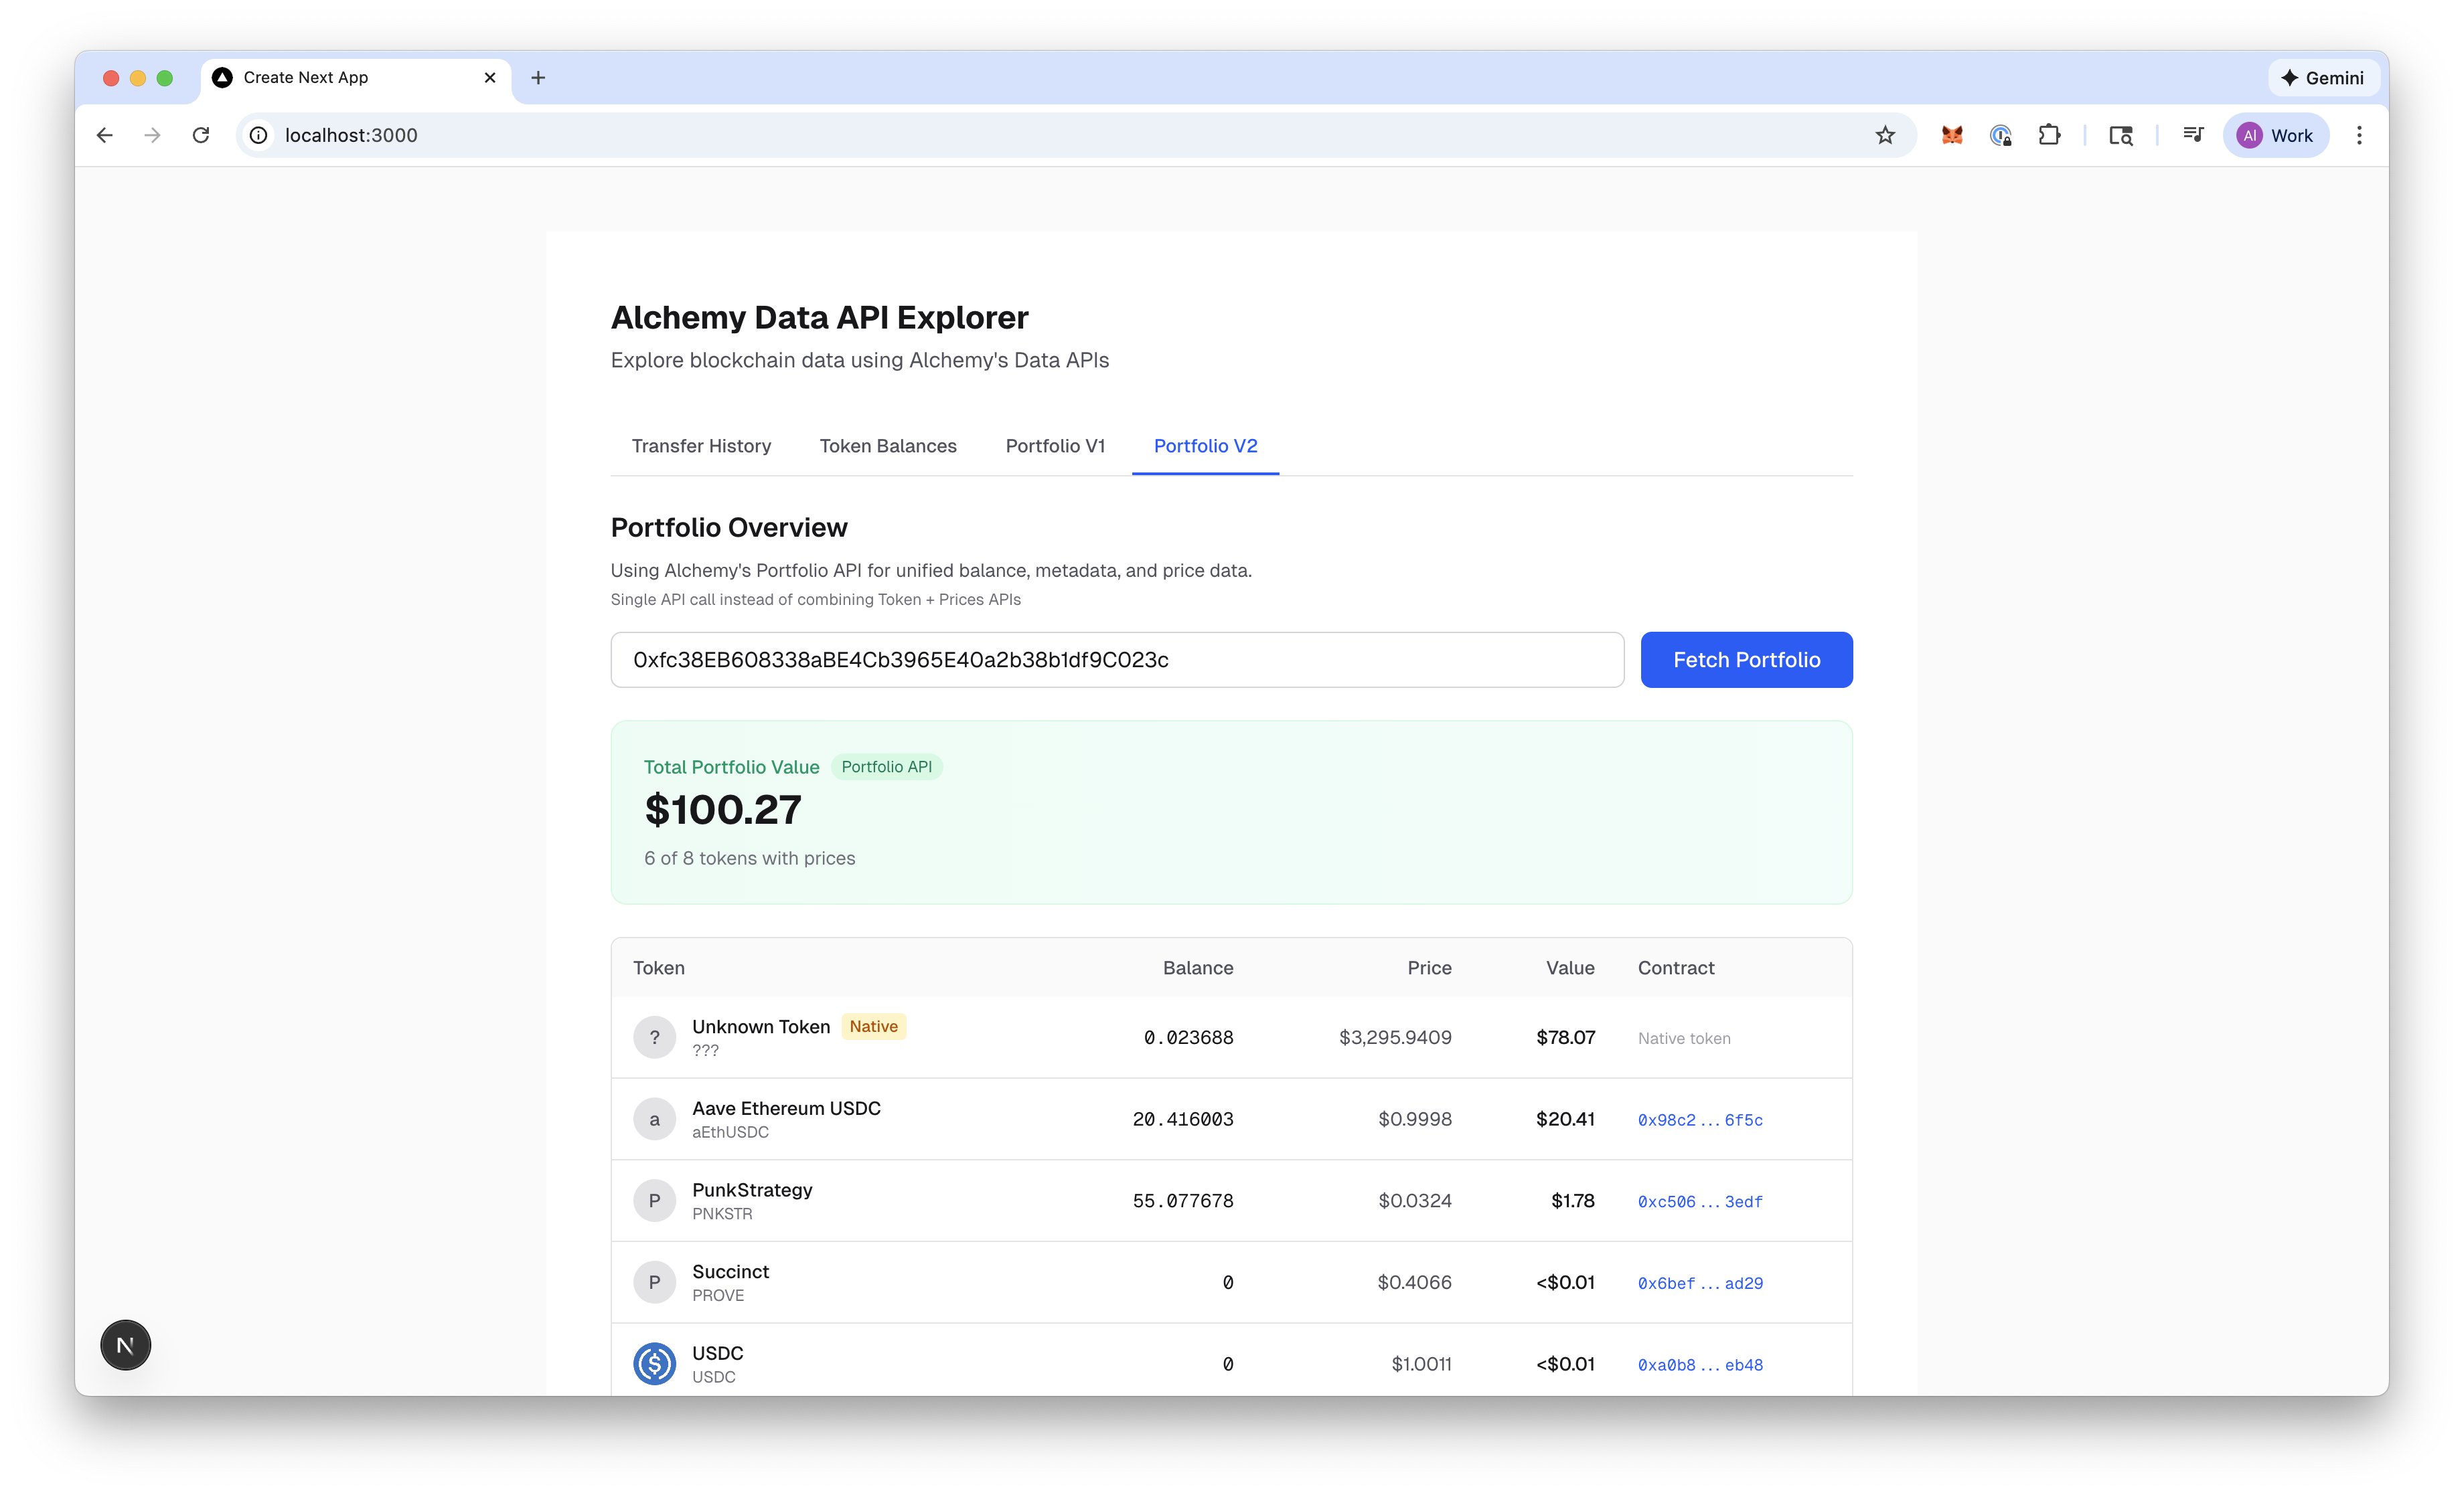Bookmark this page with the star icon

click(1885, 135)
